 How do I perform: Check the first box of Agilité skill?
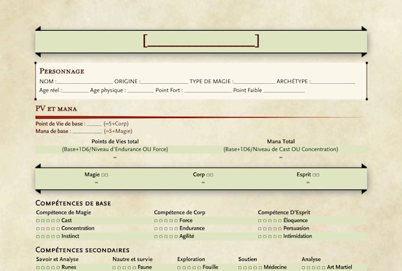coord(156,236)
